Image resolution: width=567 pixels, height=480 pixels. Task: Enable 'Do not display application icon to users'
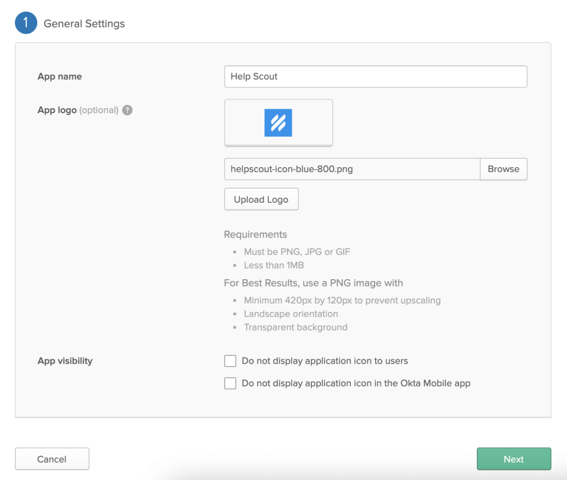[230, 361]
